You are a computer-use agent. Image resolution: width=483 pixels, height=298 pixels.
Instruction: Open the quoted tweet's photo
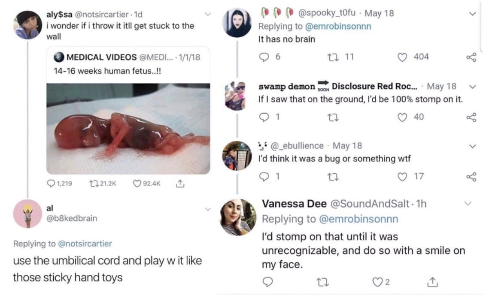click(128, 129)
